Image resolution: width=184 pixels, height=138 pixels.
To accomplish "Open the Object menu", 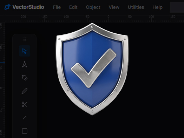I will tap(93, 7).
